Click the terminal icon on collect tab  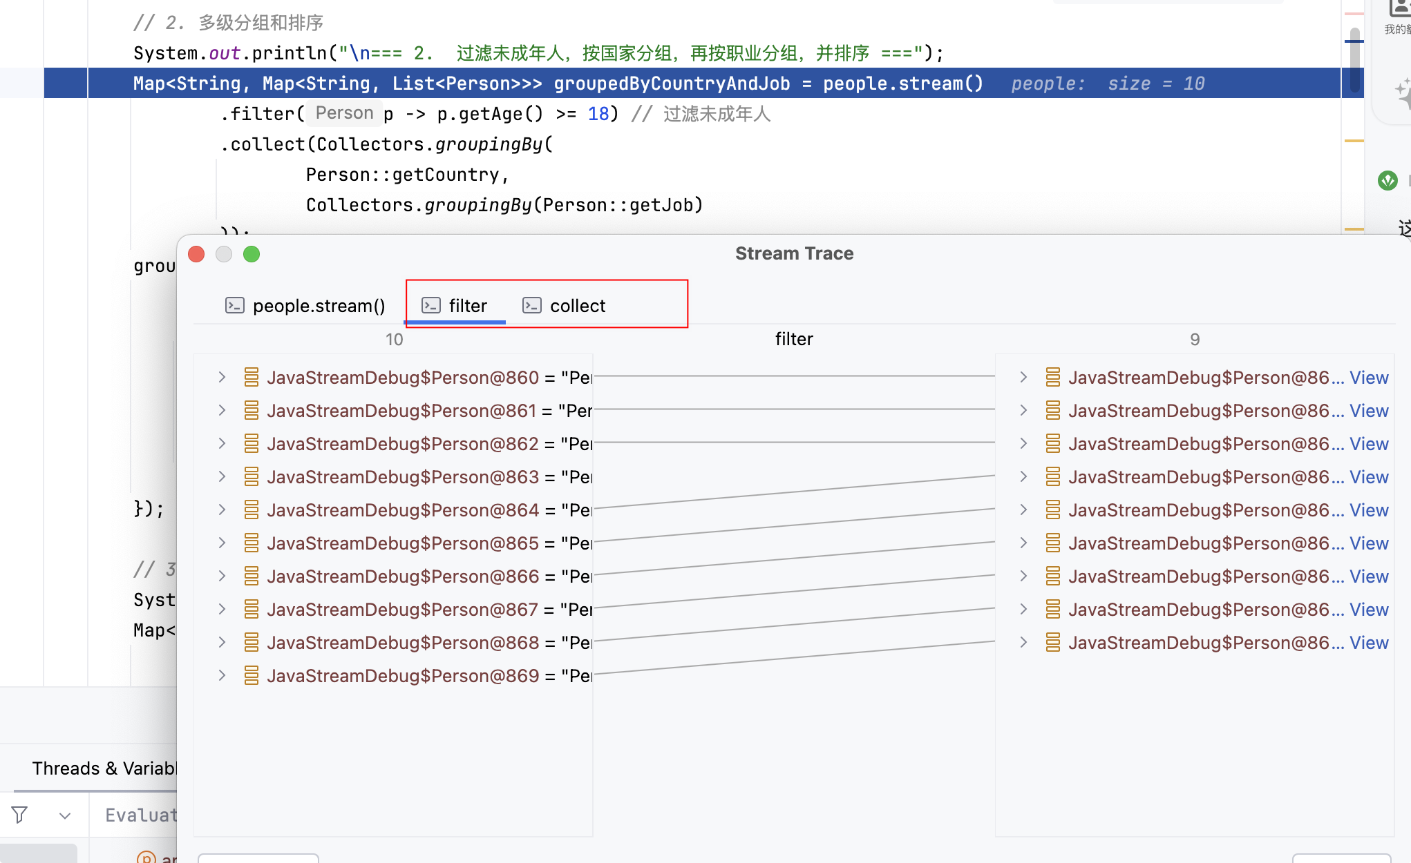point(532,305)
